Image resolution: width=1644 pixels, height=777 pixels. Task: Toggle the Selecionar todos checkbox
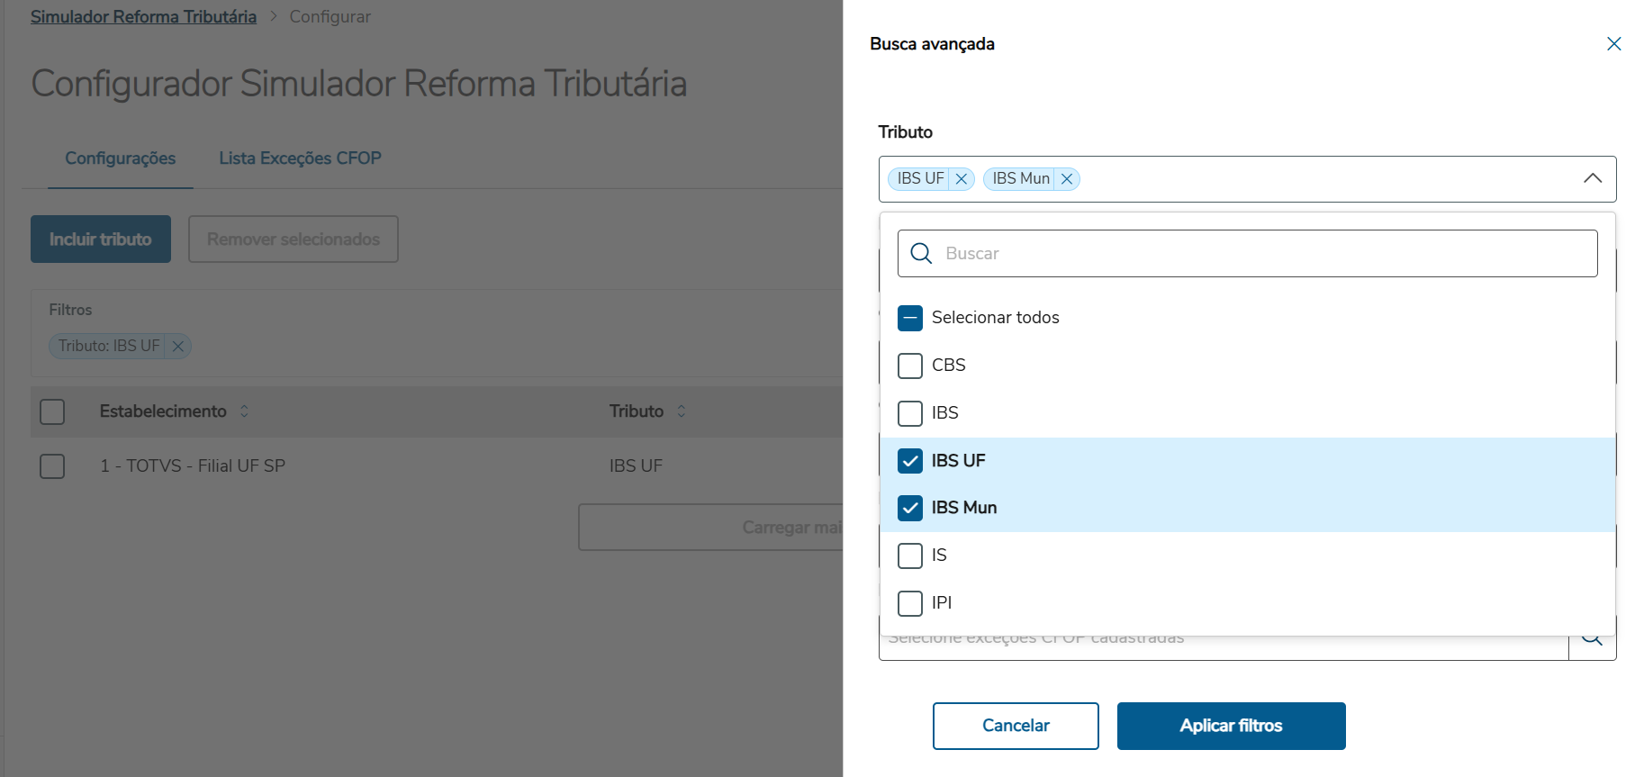(x=910, y=318)
